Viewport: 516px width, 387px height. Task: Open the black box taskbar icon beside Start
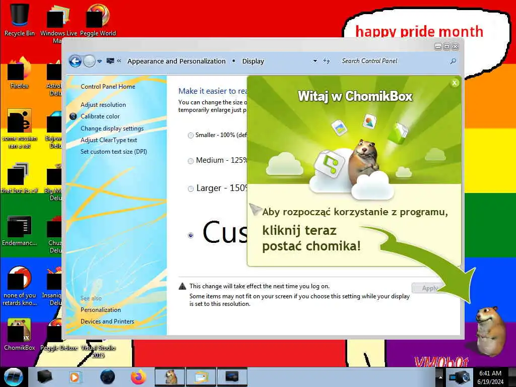coord(44,377)
